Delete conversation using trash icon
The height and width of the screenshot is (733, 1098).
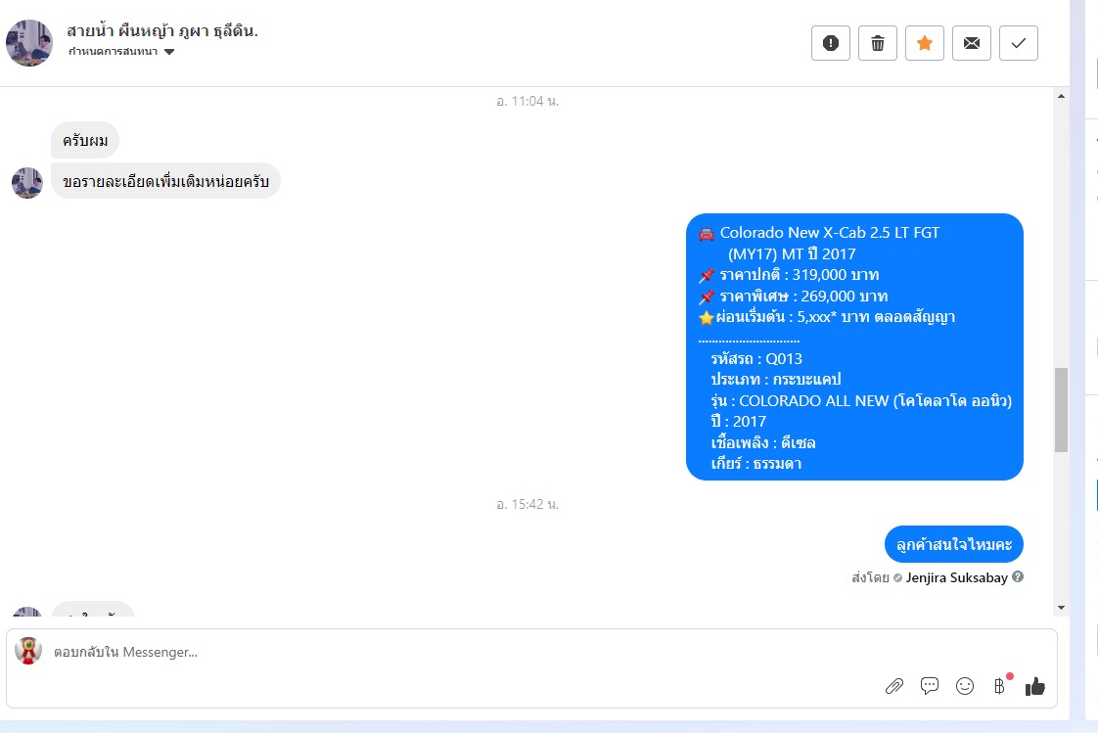(x=878, y=43)
